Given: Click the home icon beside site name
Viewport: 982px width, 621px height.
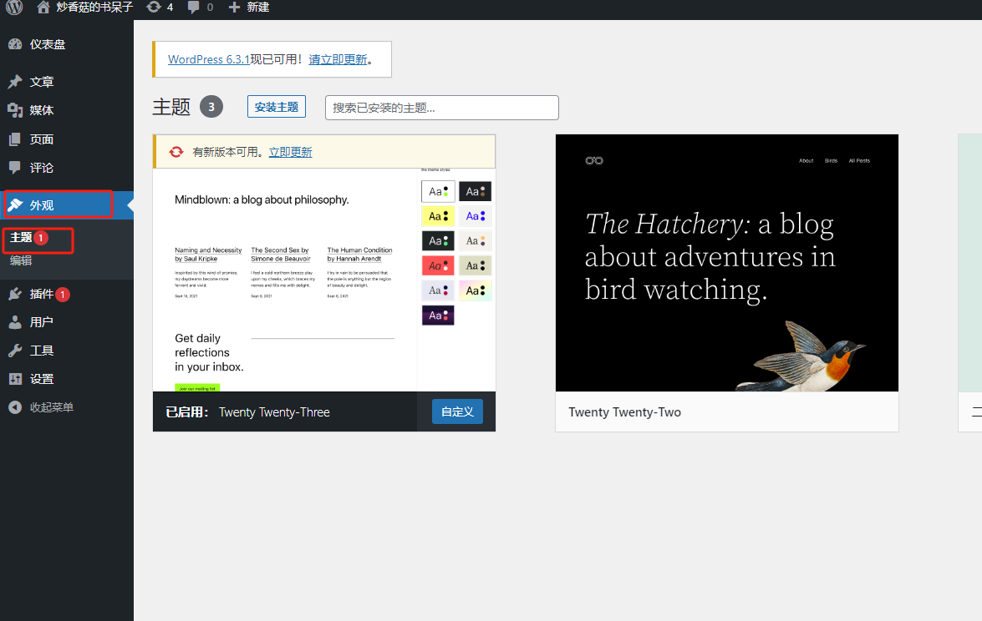Looking at the screenshot, I should point(43,7).
